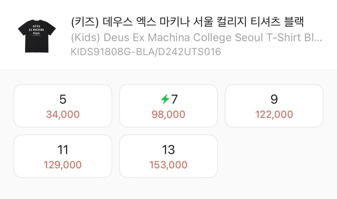
Task: Select the cheapest size option, size 5
Action: pyautogui.click(x=63, y=106)
